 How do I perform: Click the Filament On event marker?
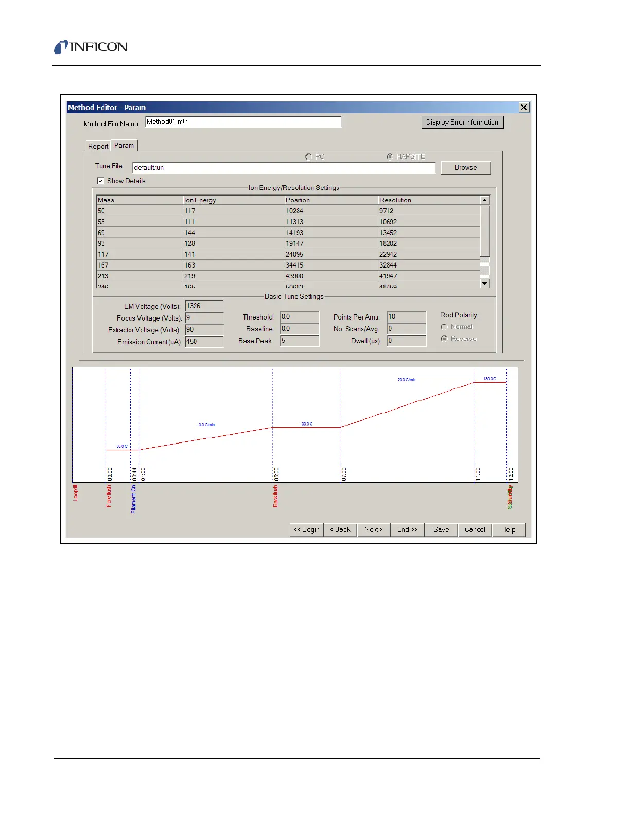[x=133, y=500]
